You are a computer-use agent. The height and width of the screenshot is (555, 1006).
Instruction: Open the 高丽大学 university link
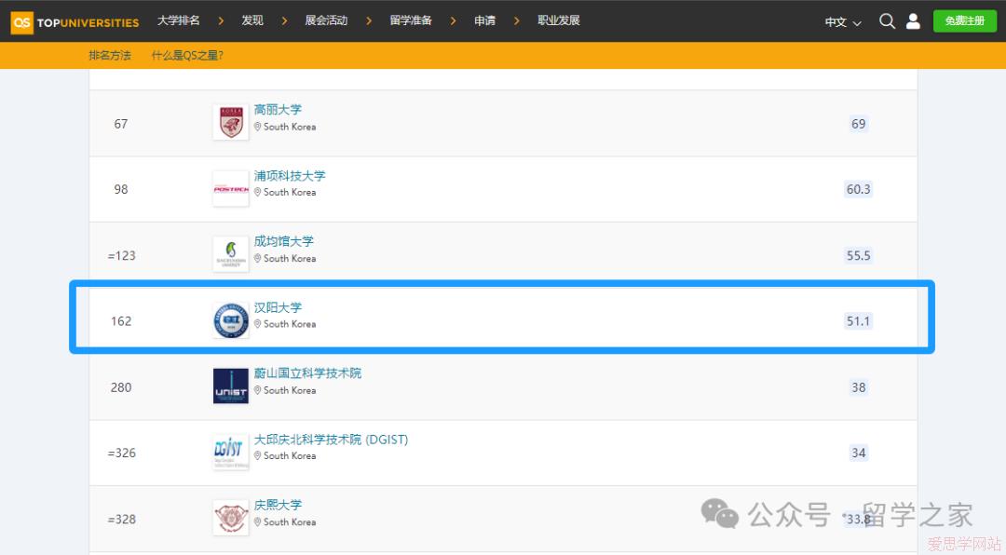(x=278, y=110)
